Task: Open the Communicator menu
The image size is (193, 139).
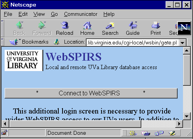Action: point(81,14)
